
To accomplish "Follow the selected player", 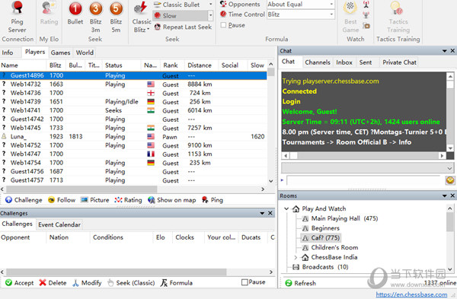I will pos(62,200).
